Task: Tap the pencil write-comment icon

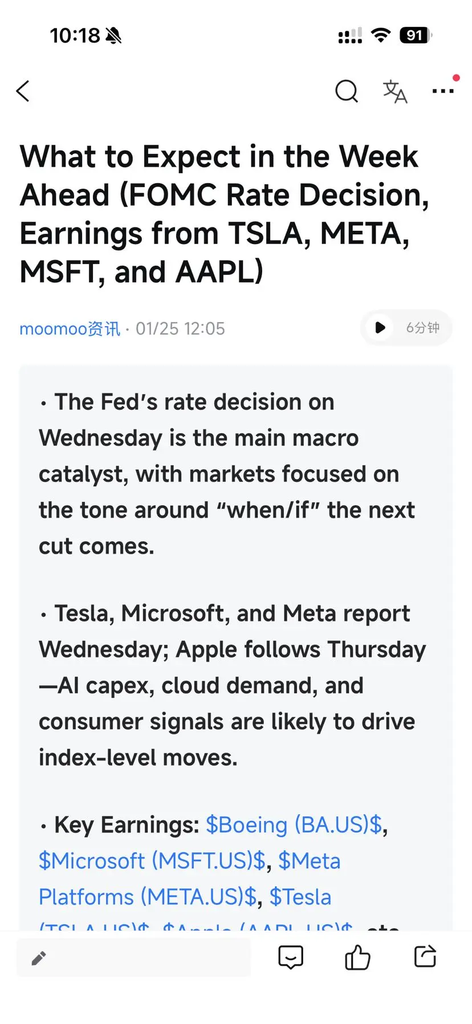Action: 39,958
